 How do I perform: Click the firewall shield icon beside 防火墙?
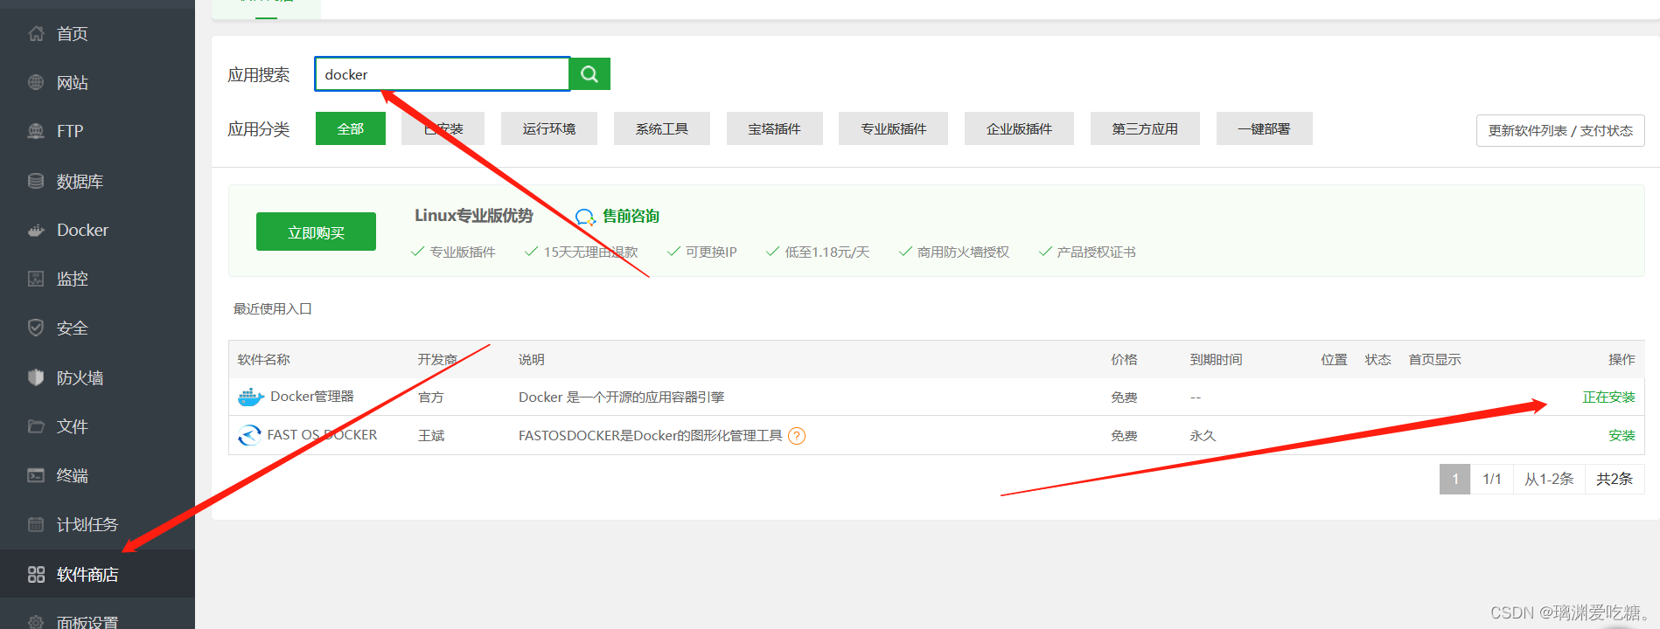[x=36, y=377]
